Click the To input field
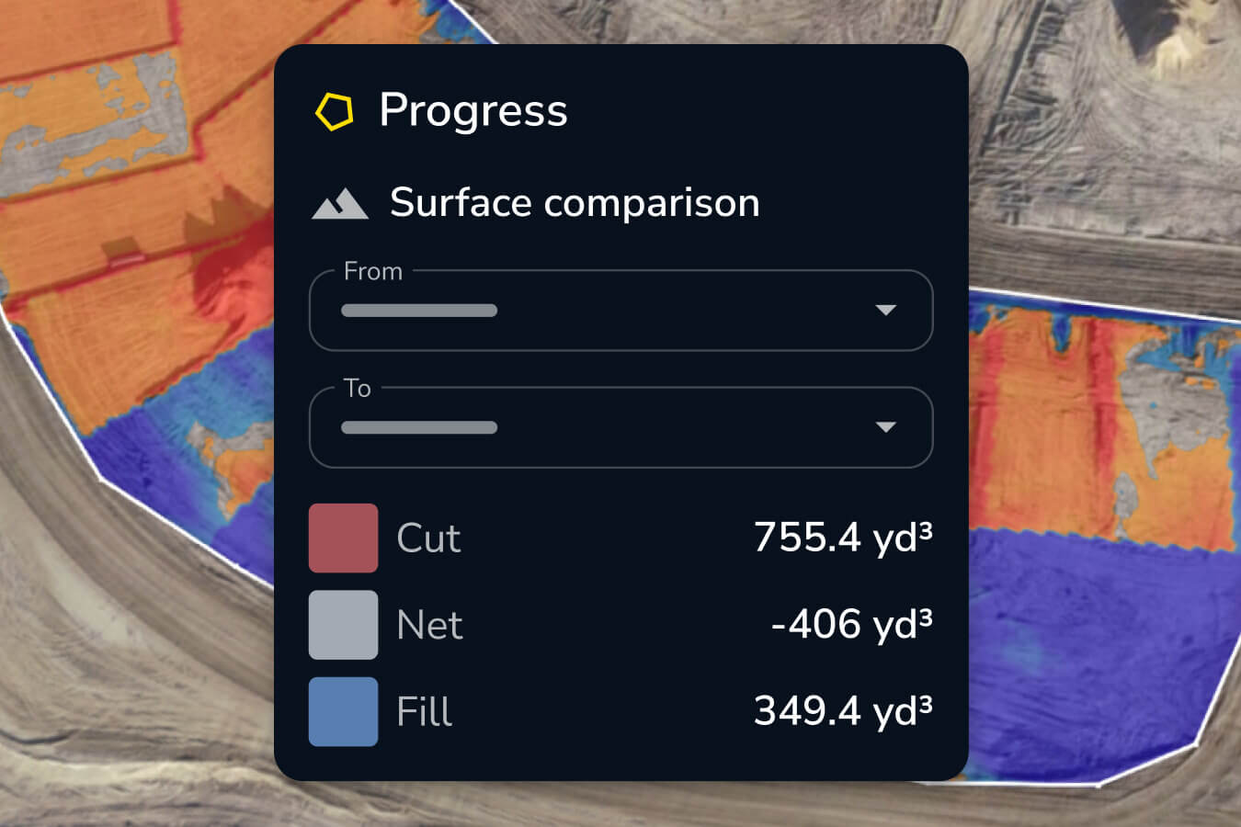The width and height of the screenshot is (1241, 827). click(x=552, y=427)
